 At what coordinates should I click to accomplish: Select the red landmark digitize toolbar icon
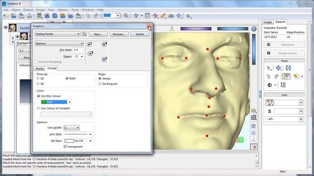pyautogui.click(x=155, y=16)
